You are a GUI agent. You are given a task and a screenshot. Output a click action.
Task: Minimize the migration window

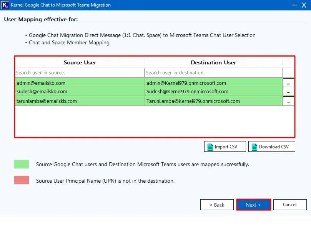(x=294, y=5)
